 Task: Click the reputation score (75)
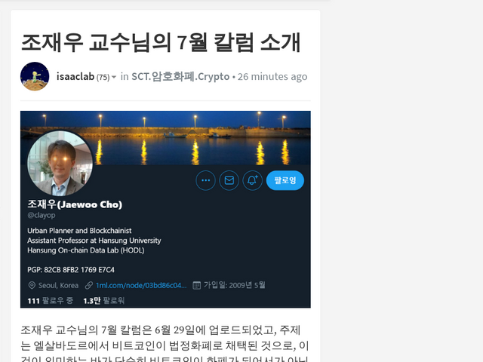tap(103, 77)
